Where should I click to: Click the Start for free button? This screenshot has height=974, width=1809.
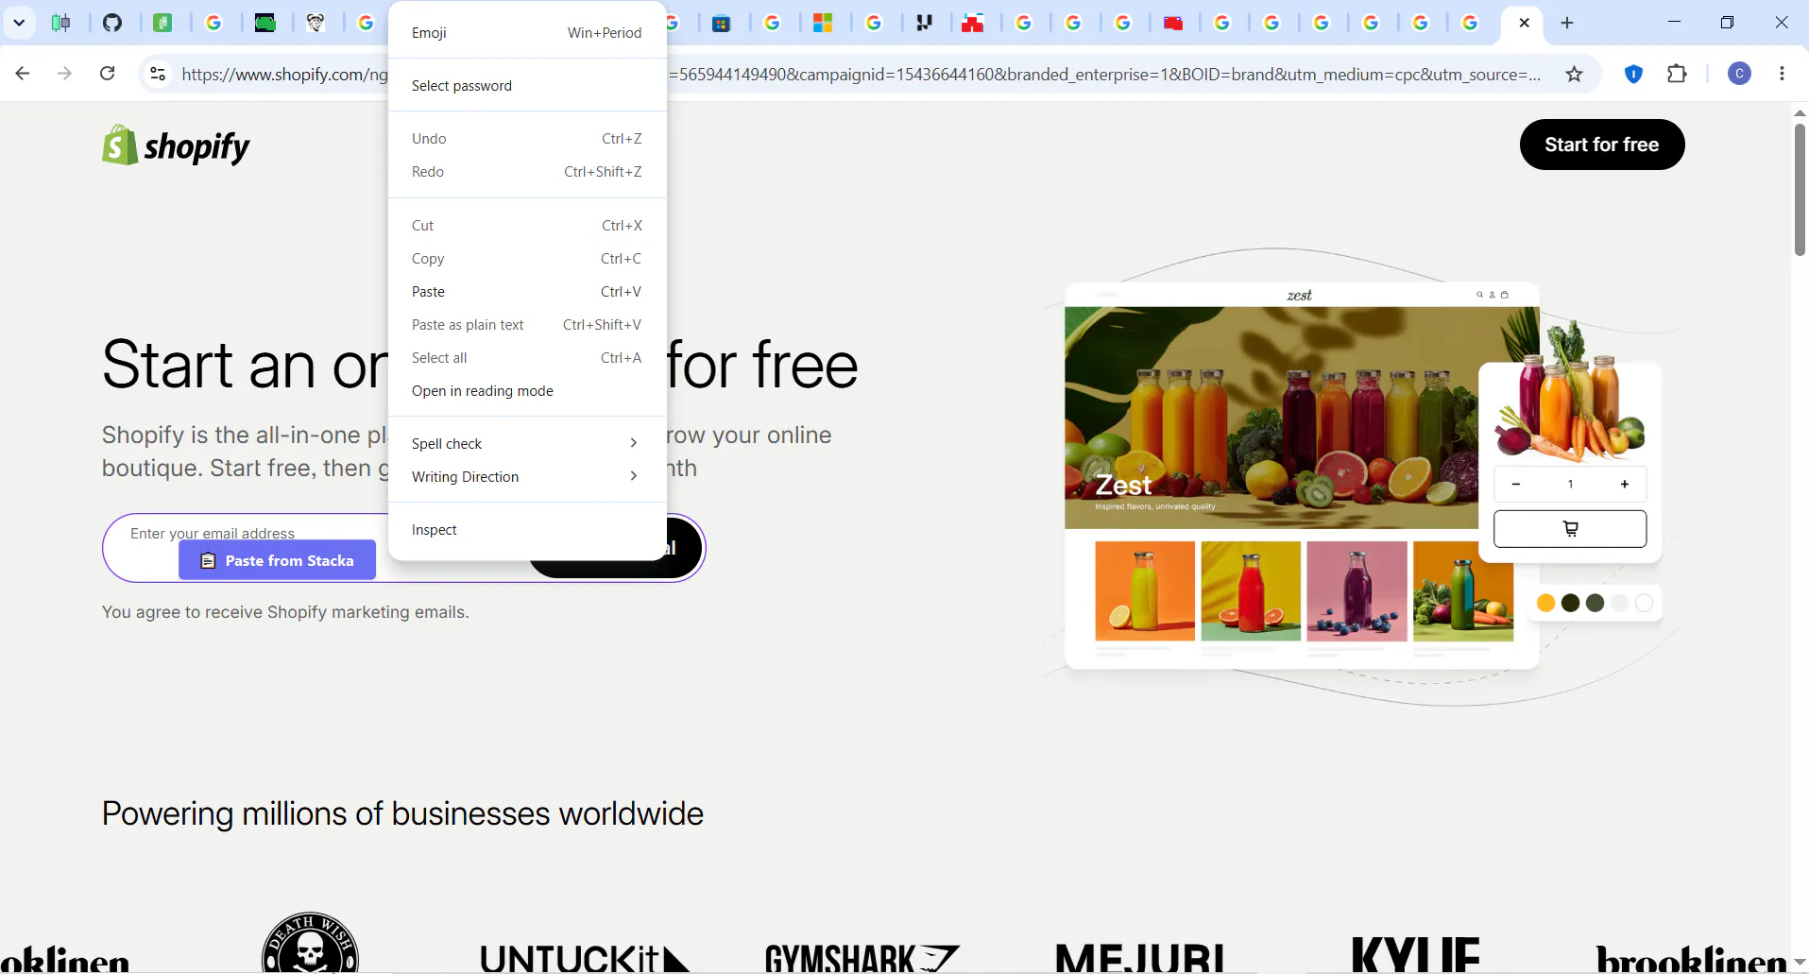click(x=1601, y=145)
